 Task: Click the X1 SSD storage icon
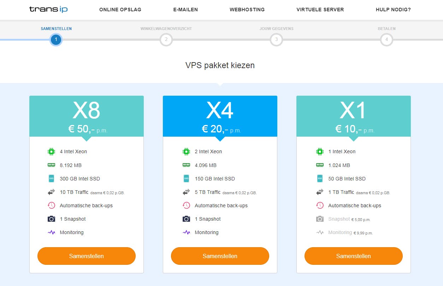click(x=320, y=179)
